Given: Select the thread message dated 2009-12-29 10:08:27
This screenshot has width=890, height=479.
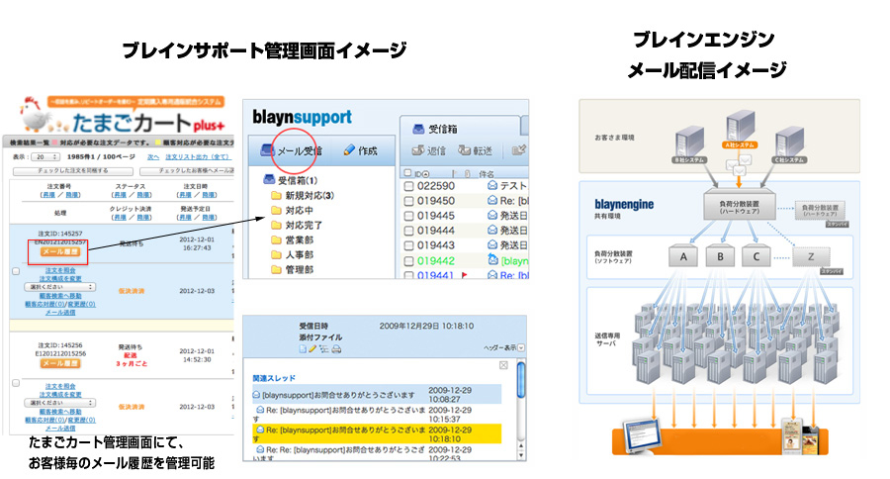Looking at the screenshot, I should point(377,394).
